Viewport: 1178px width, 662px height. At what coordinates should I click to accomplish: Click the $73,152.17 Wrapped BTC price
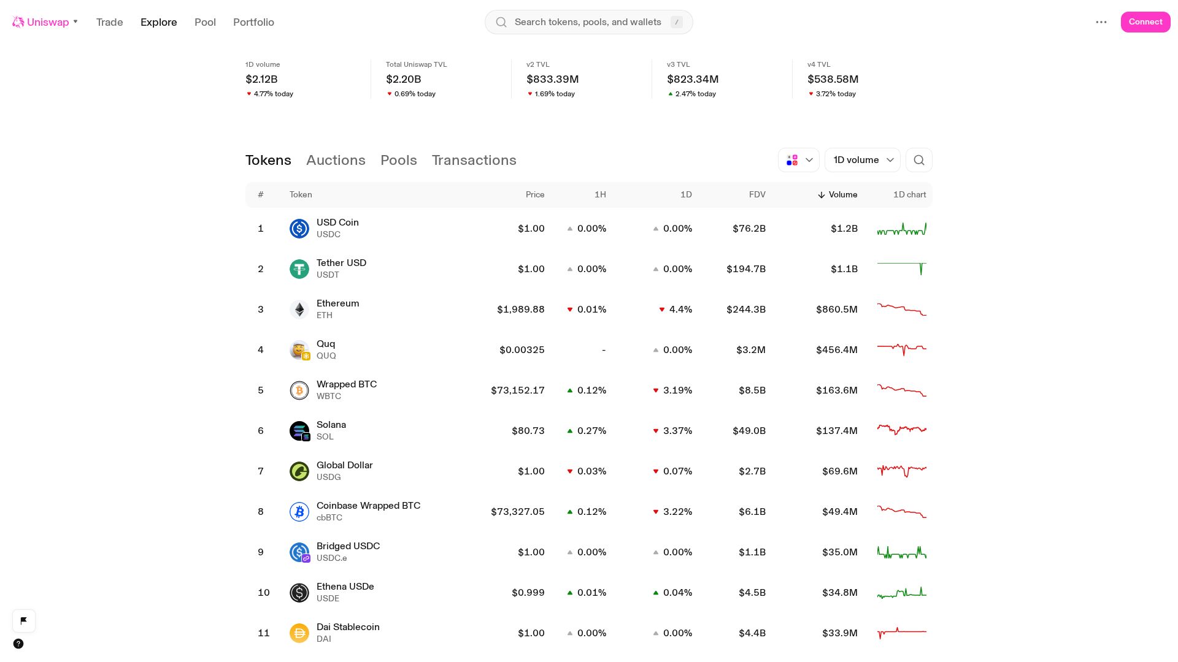[x=518, y=390]
